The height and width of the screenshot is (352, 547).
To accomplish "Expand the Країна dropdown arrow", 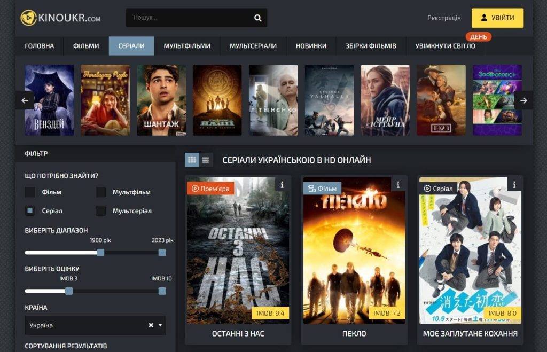I will pos(160,325).
